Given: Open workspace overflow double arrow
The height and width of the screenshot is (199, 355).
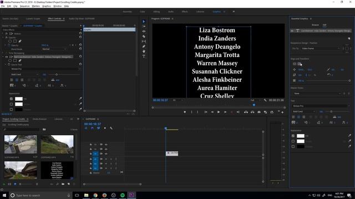Looking at the screenshot, I should tap(234, 12).
